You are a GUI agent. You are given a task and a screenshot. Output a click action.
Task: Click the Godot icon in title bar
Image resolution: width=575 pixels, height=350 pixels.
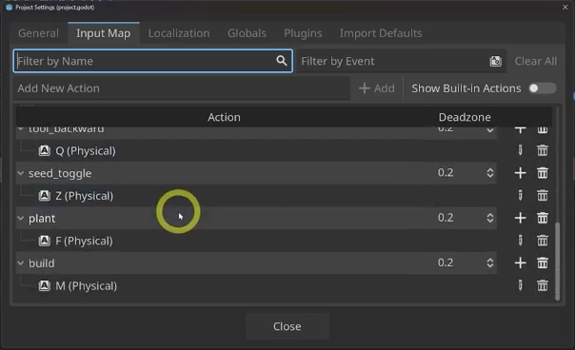tap(10, 7)
